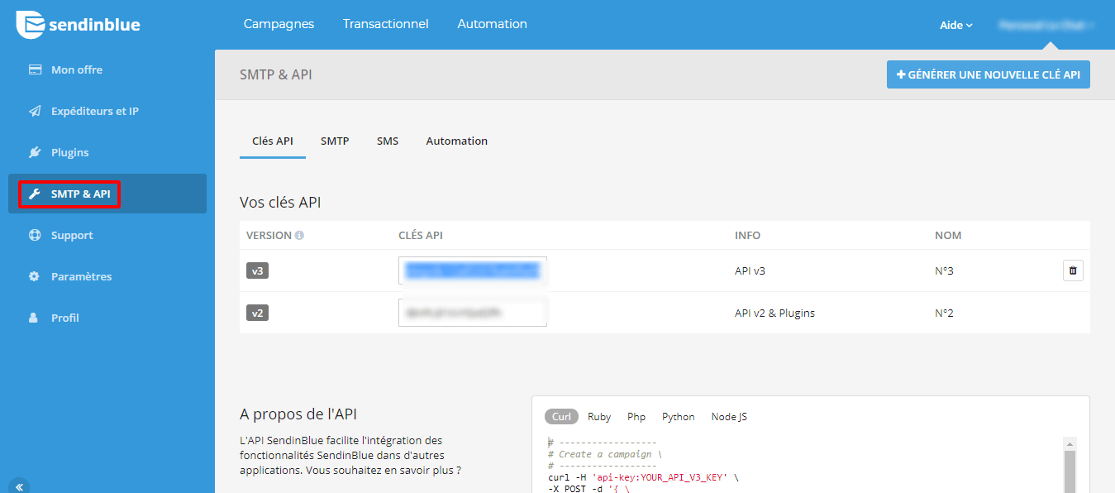
Task: Open the Transactionnel menu
Action: (x=386, y=24)
